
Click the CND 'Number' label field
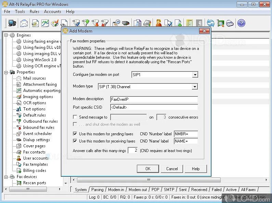pyautogui.click(x=186, y=134)
